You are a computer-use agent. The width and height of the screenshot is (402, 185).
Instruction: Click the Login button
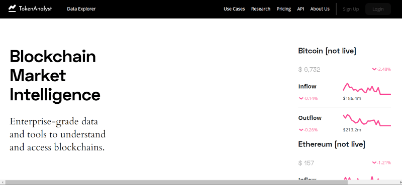pos(378,9)
